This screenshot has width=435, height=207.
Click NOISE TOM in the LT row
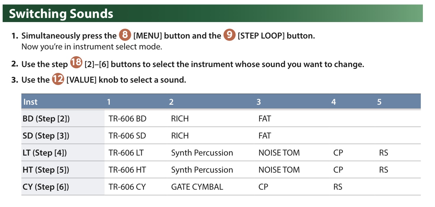tap(279, 153)
